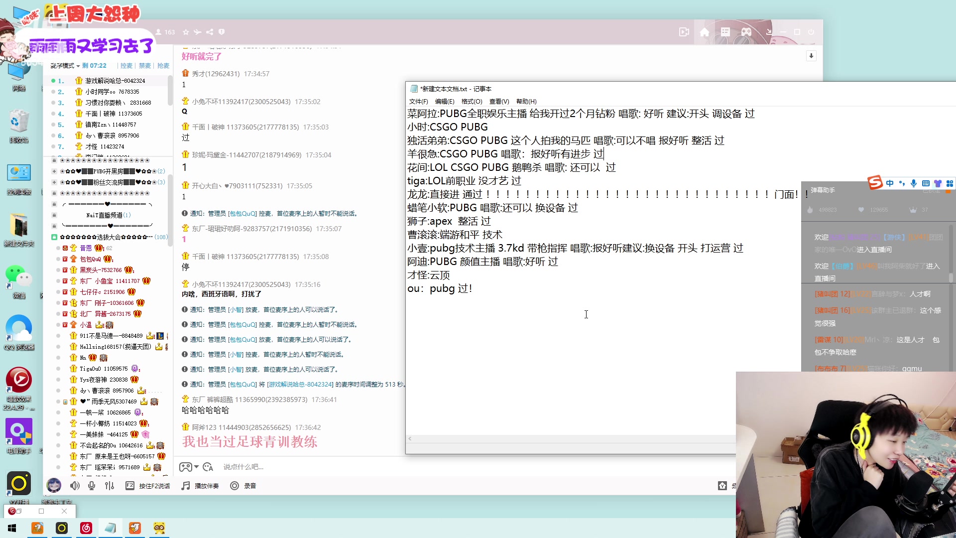This screenshot has width=956, height=538.
Task: Click the 禁麦 link above the mic queue
Action: pyautogui.click(x=145, y=66)
